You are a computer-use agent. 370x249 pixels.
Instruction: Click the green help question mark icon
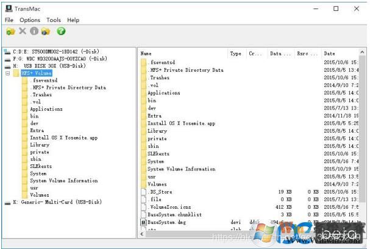[61, 31]
